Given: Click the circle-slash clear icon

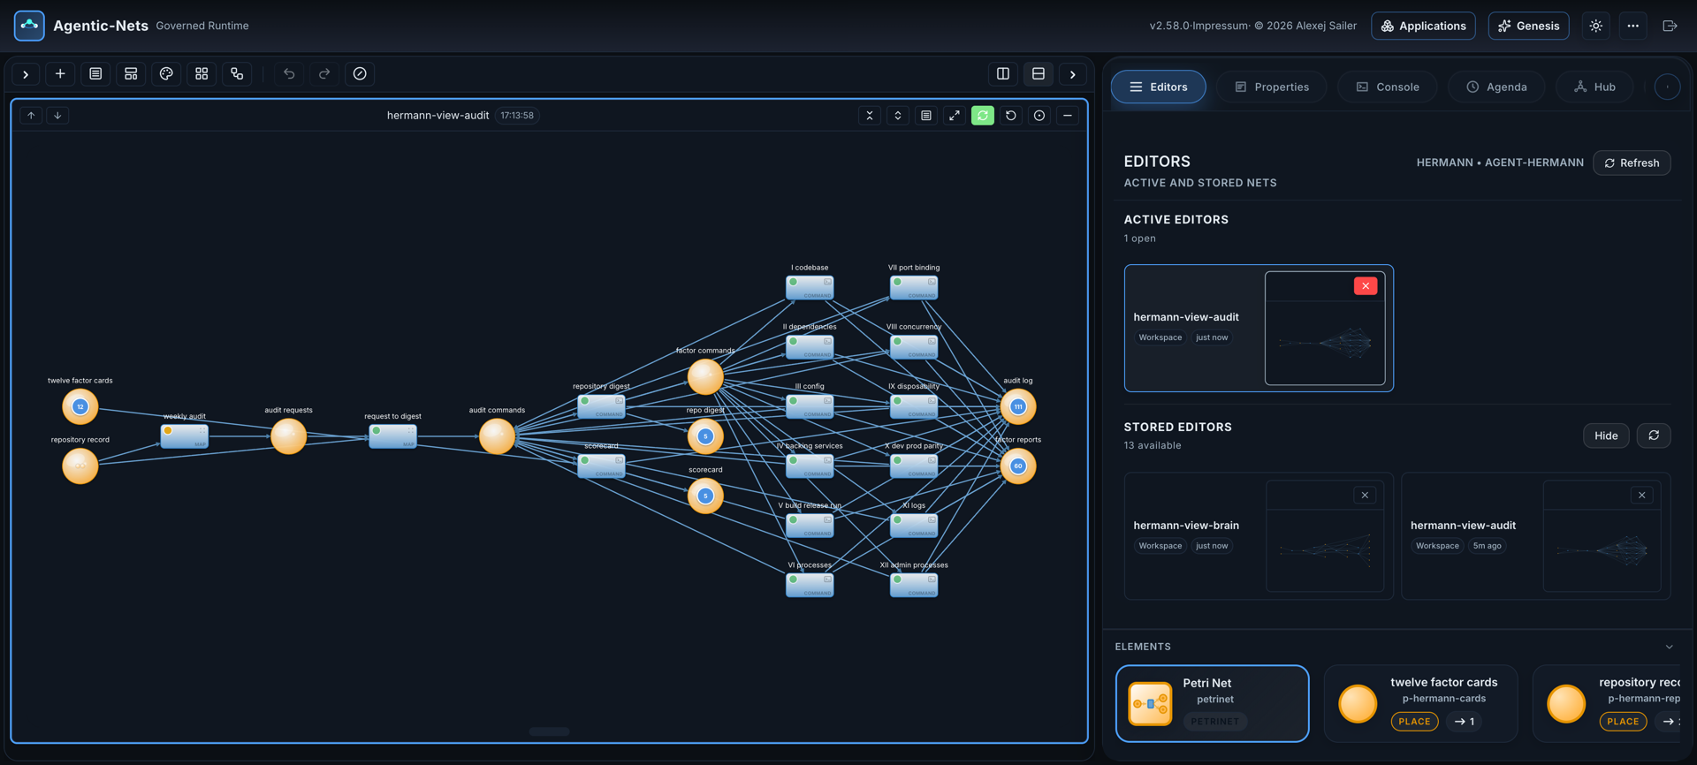Looking at the screenshot, I should click(360, 74).
